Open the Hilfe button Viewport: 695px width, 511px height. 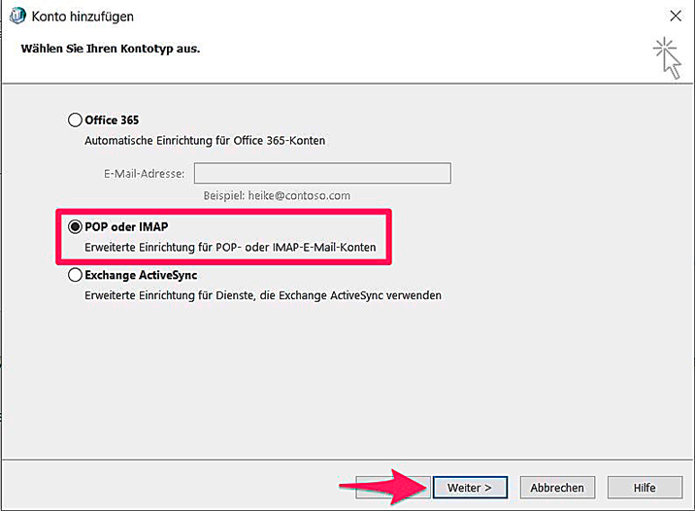[645, 488]
